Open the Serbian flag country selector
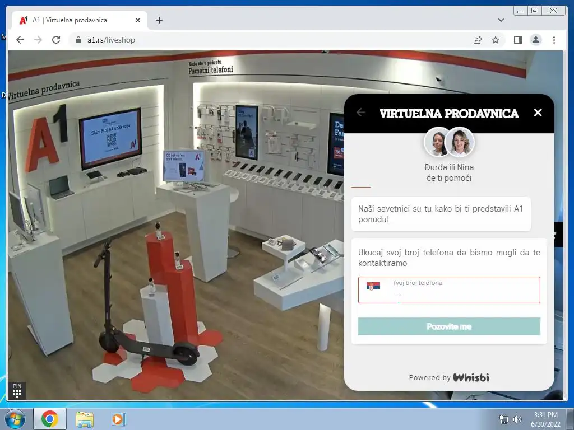This screenshot has width=574, height=430. (x=373, y=286)
